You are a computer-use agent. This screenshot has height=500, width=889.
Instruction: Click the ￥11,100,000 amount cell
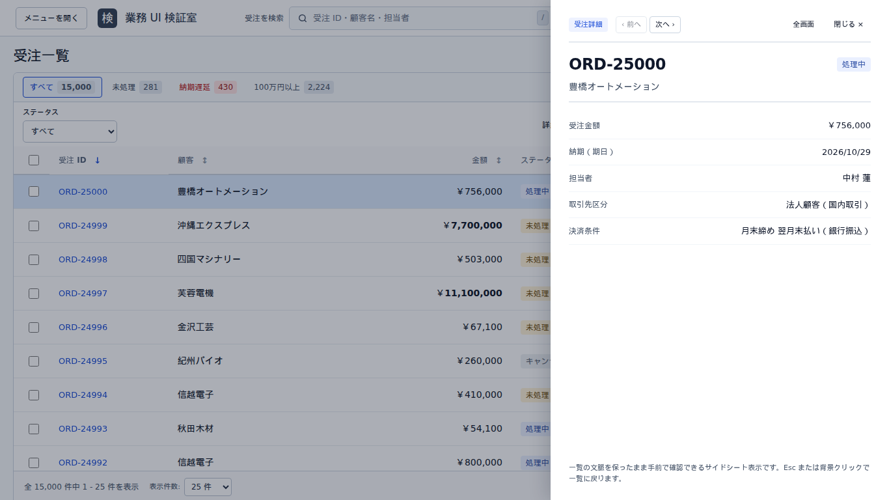coord(469,294)
